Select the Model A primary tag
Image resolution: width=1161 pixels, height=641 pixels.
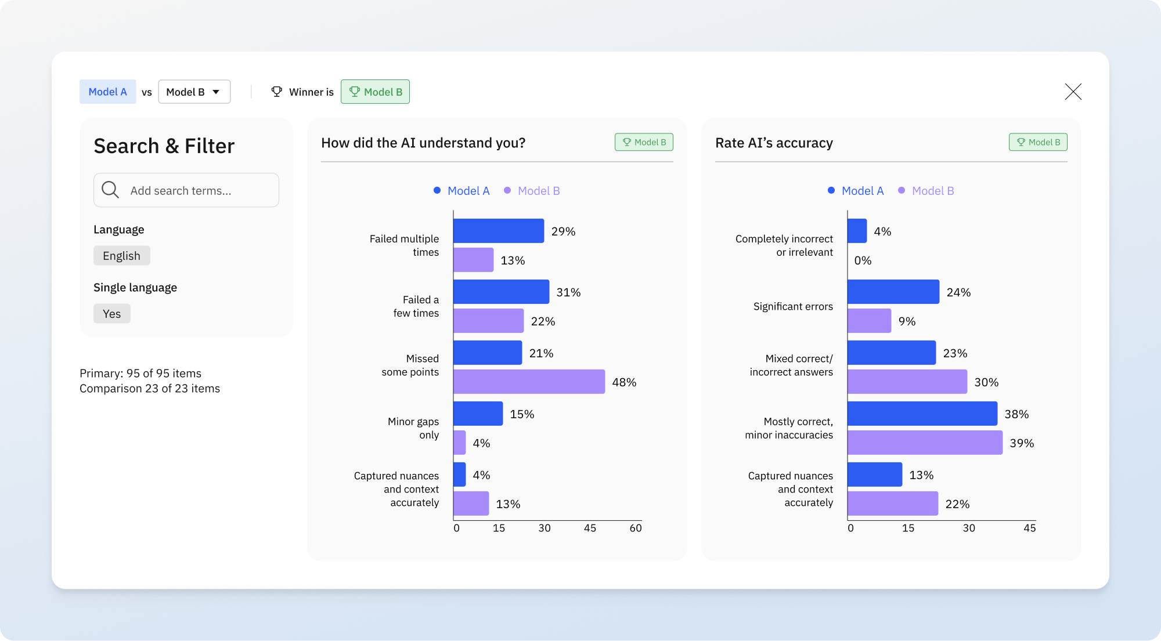pyautogui.click(x=107, y=92)
